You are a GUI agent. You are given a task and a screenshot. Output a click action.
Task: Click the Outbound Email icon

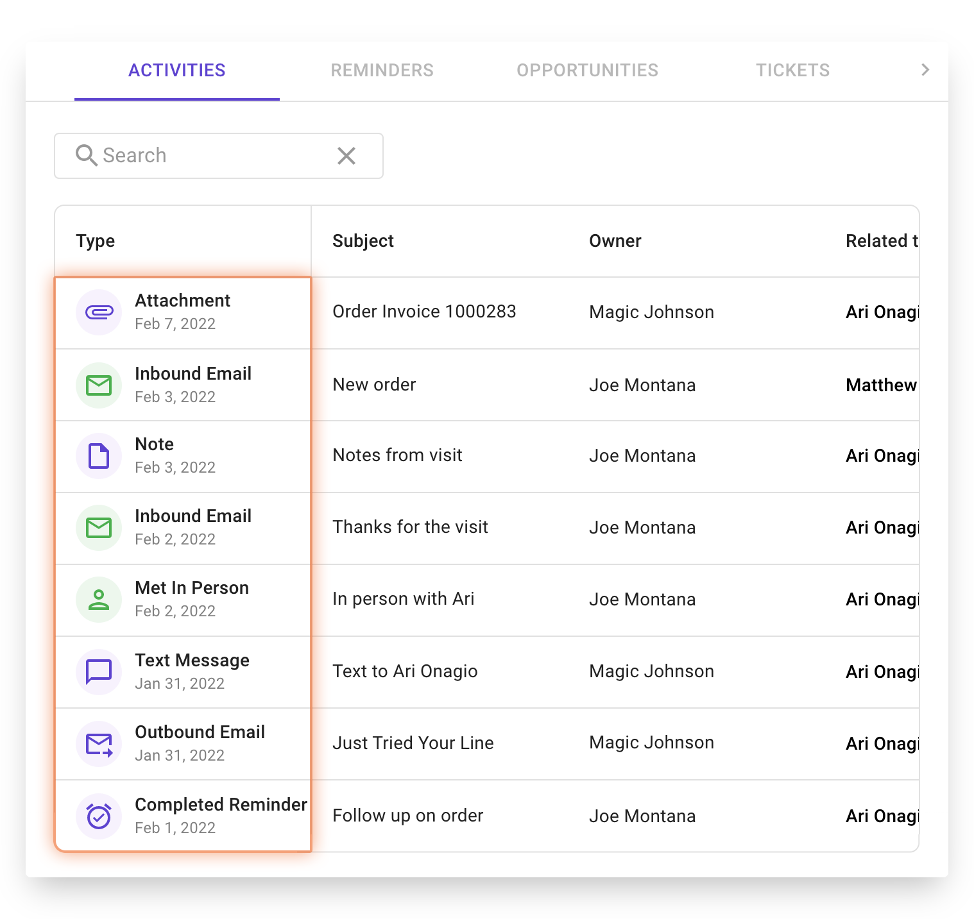click(x=99, y=744)
